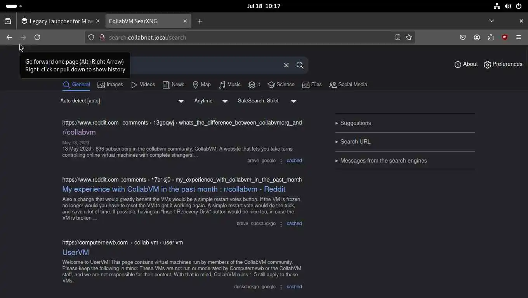Open the GNOME Activities overview
Image resolution: width=528 pixels, height=298 pixels.
point(14,6)
